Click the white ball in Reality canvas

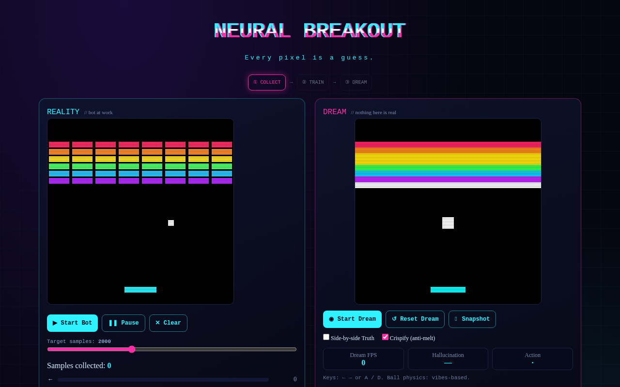tap(171, 223)
